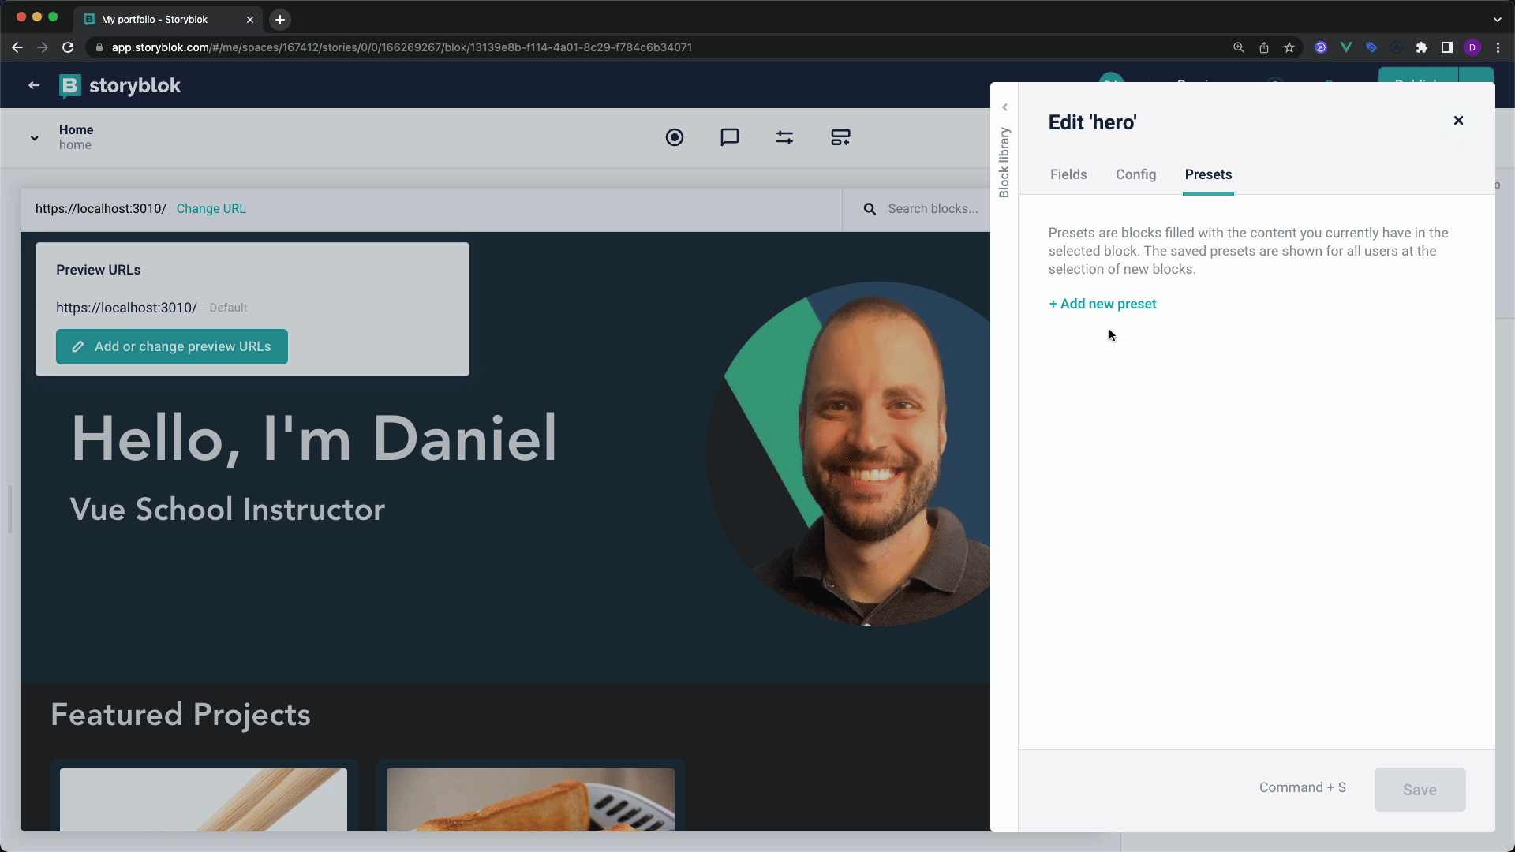Click the add block layout icon

click(840, 137)
